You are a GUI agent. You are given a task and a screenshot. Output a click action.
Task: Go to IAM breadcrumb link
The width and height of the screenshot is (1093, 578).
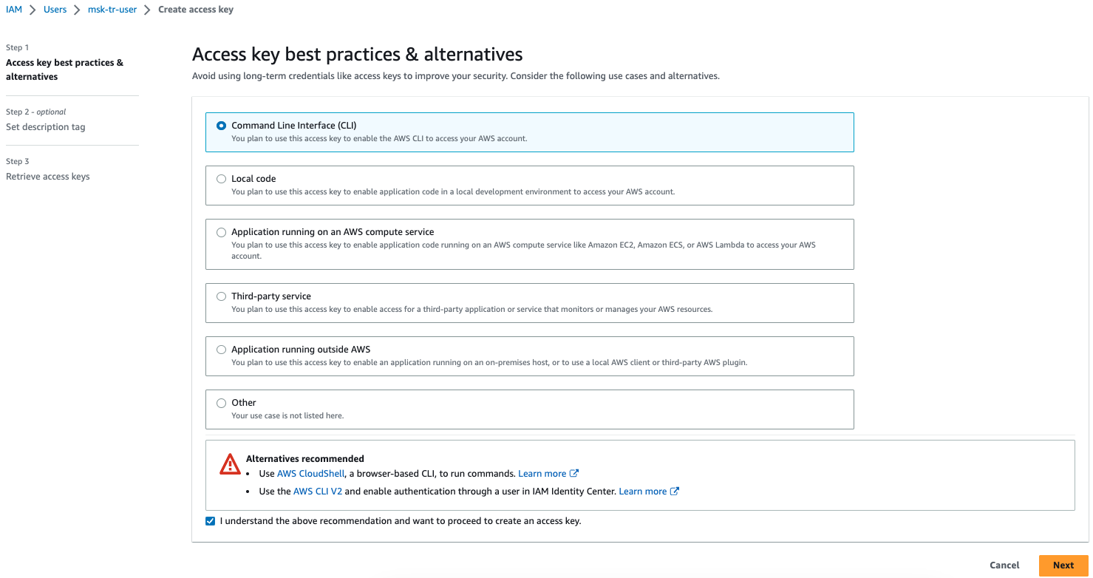click(14, 10)
